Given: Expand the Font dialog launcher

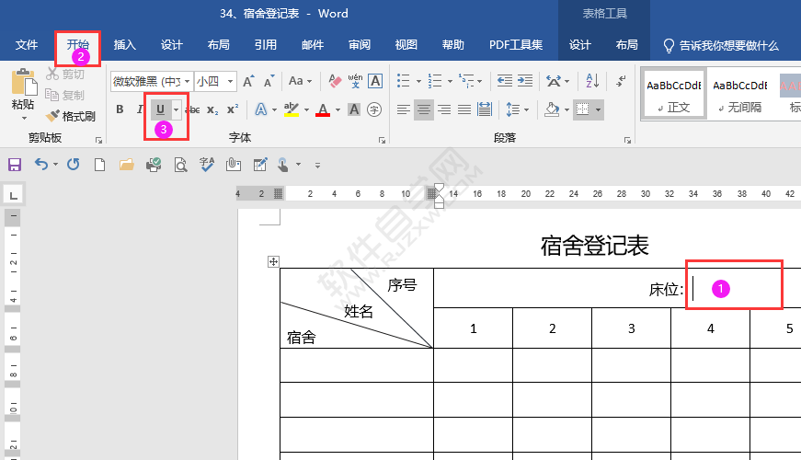Looking at the screenshot, I should click(382, 140).
